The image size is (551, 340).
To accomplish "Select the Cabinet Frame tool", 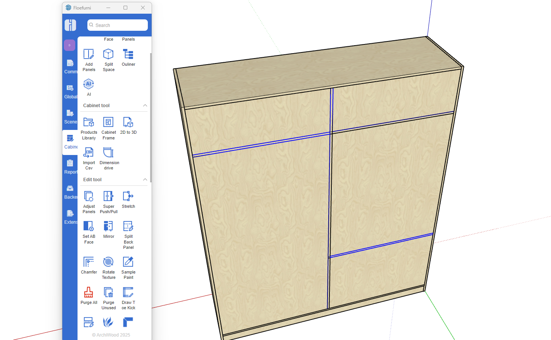I will click(x=108, y=122).
